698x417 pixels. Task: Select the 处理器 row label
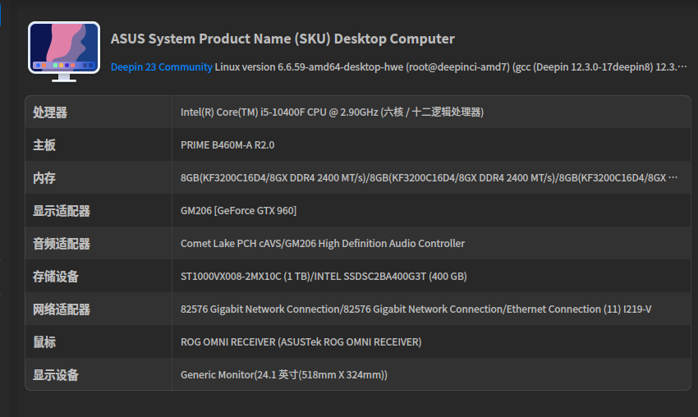pyautogui.click(x=50, y=112)
